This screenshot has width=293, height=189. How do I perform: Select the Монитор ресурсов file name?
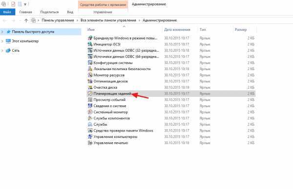pos(109,75)
